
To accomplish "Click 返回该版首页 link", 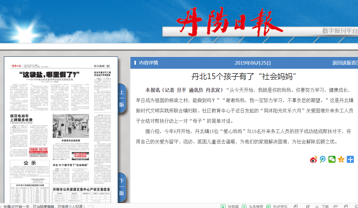I will 345,63.
